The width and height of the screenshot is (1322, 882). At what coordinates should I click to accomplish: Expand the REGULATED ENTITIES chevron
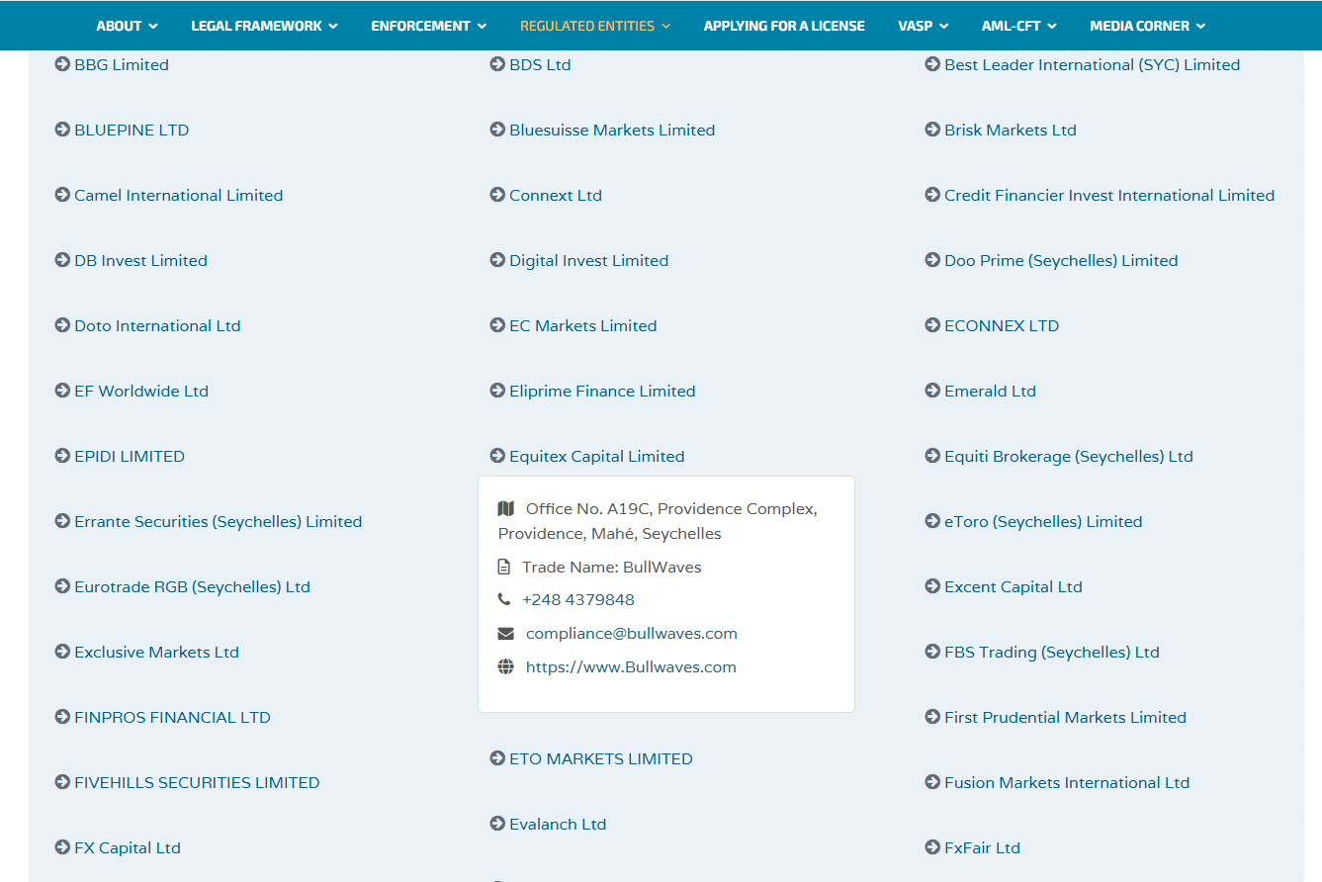(x=665, y=26)
